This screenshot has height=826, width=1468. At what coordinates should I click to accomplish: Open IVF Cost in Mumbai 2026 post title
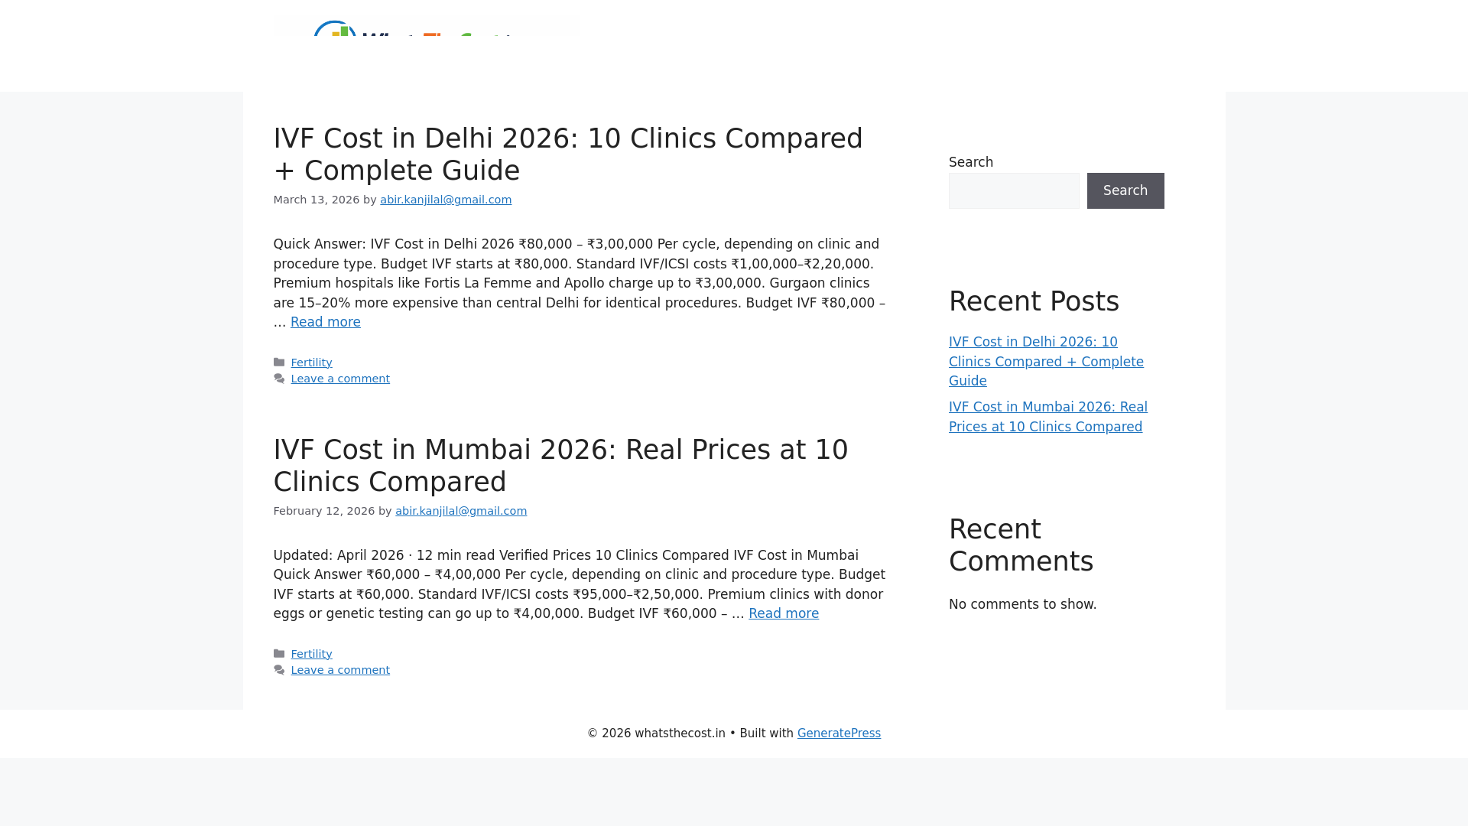[x=560, y=466]
